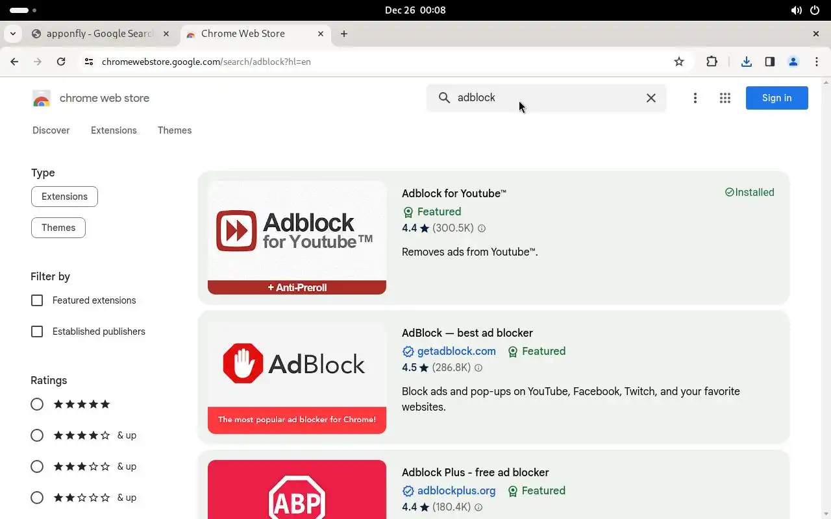
Task: Expand the tab search dropdown arrow
Action: 13,34
